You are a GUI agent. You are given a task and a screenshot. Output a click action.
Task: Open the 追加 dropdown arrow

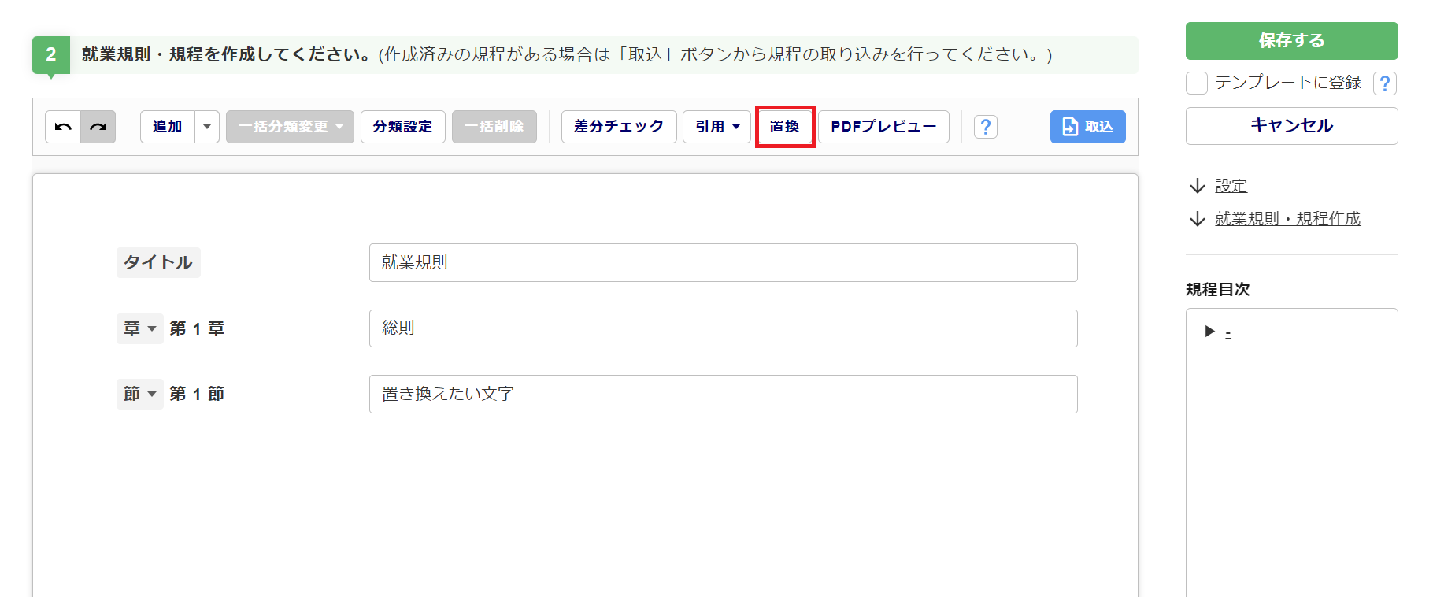click(207, 127)
